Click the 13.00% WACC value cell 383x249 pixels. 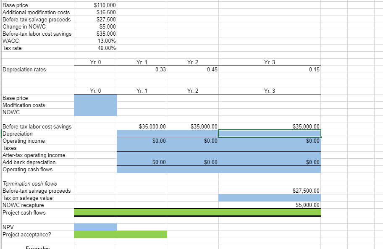pos(95,41)
